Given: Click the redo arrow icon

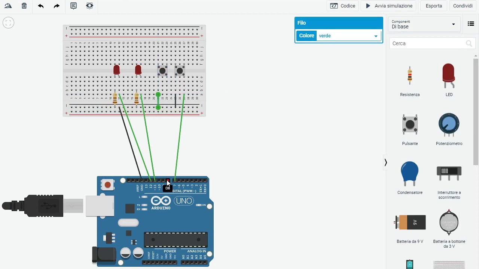Looking at the screenshot, I should (57, 6).
